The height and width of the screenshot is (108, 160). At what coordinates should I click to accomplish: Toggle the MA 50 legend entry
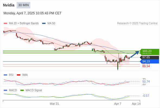[x=49, y=23]
